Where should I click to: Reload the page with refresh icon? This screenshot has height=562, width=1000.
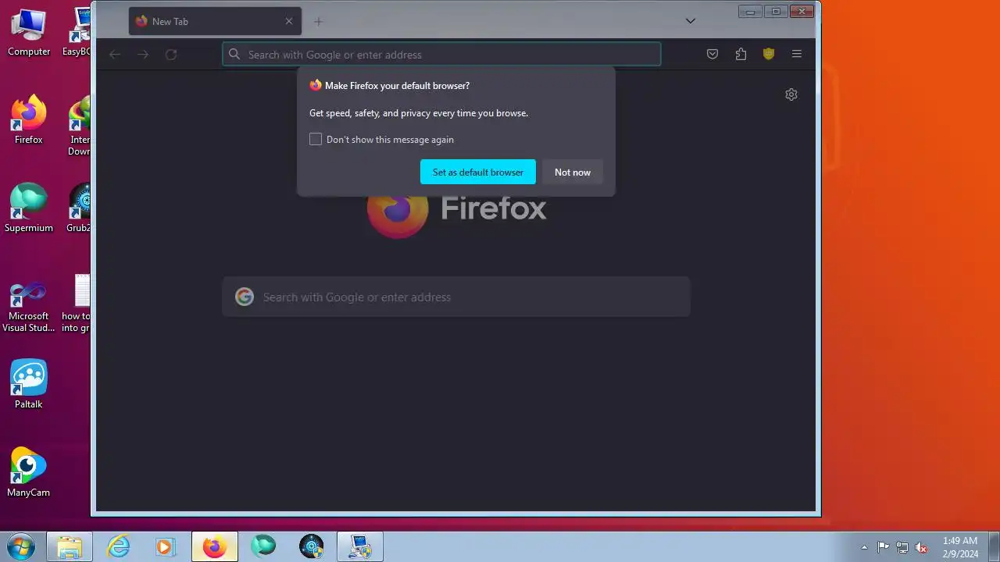click(171, 54)
